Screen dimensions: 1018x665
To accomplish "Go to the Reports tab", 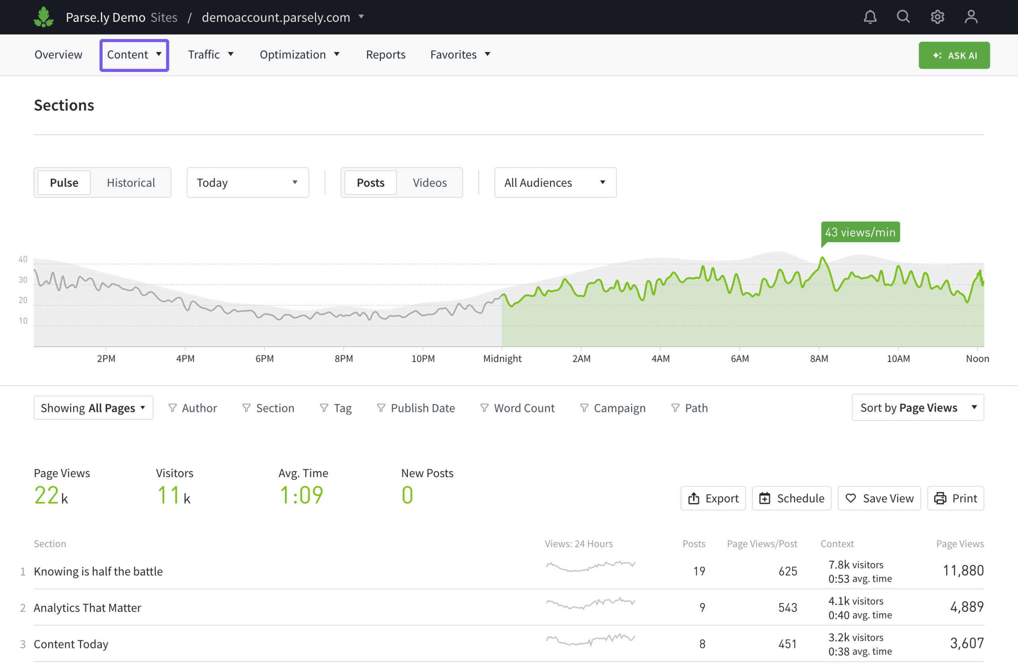I will tap(385, 55).
